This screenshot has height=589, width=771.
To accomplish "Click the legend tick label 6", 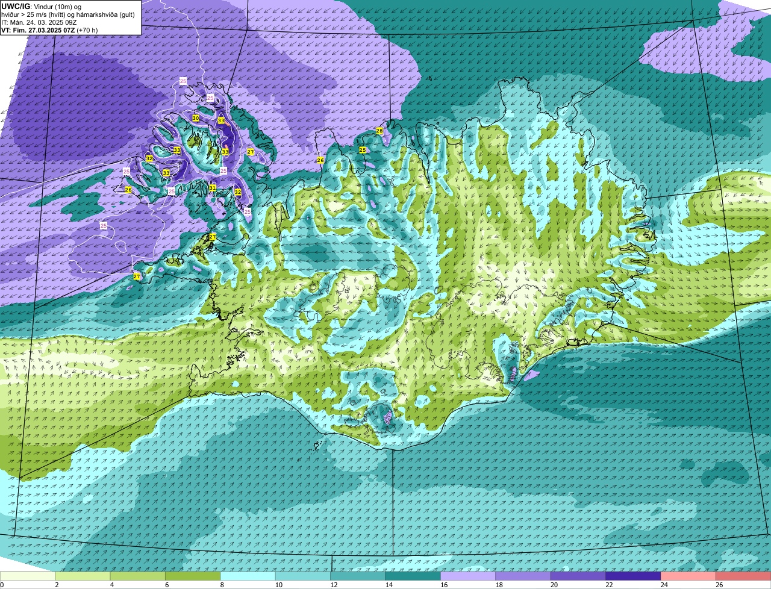I will pos(167,585).
